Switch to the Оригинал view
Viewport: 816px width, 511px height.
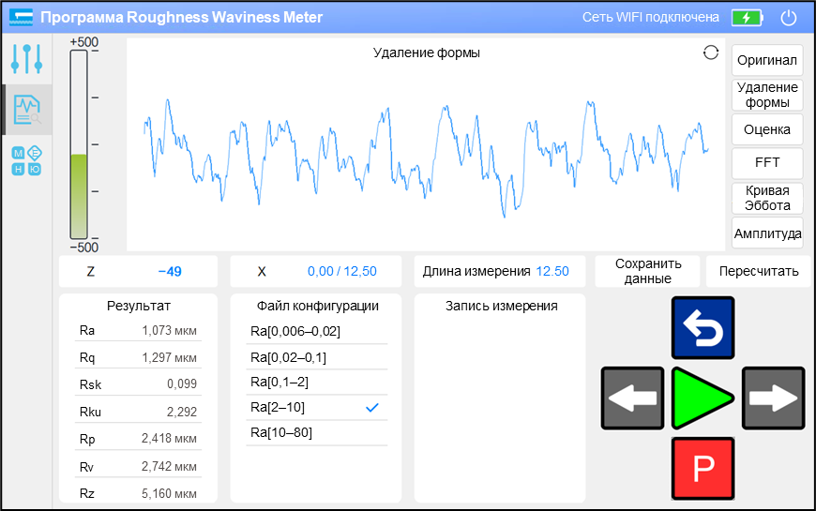coord(767,60)
